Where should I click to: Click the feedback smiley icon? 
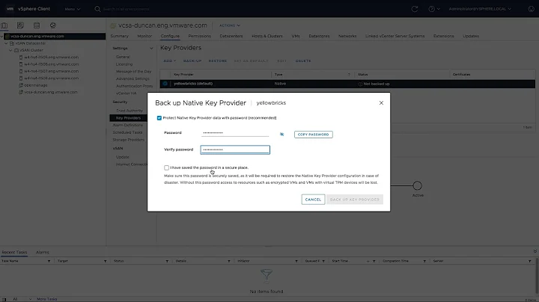[x=531, y=9]
